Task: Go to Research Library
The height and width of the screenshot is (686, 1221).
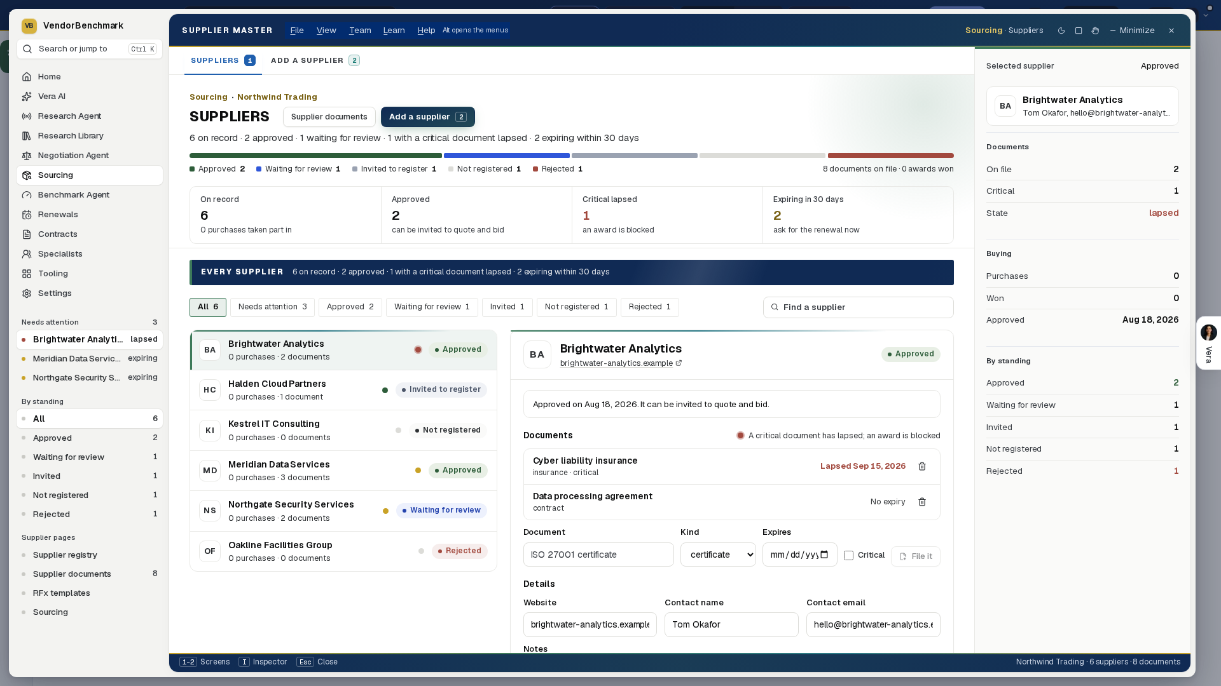Action: tap(90, 136)
